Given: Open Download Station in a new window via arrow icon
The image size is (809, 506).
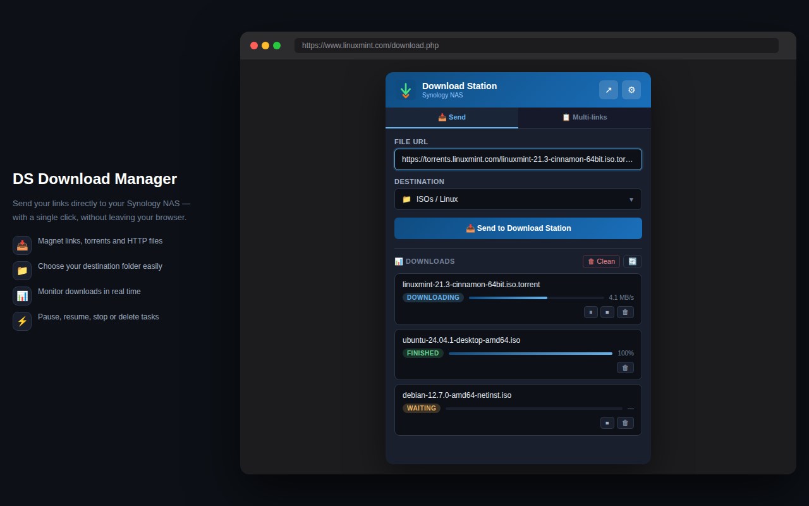Looking at the screenshot, I should 609,90.
